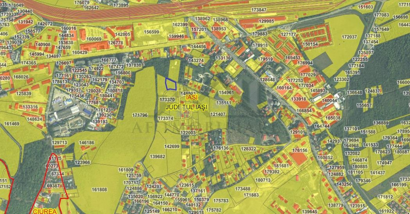Viewport: 410px width, 214px height.
Task: Select the orange parcel 176156
Action: click(300, 150)
